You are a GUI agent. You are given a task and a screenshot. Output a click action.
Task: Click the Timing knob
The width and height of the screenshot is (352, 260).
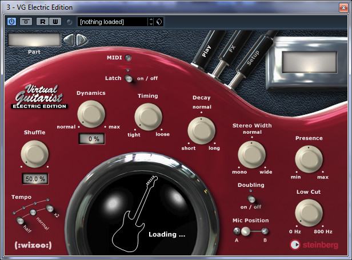(148, 117)
